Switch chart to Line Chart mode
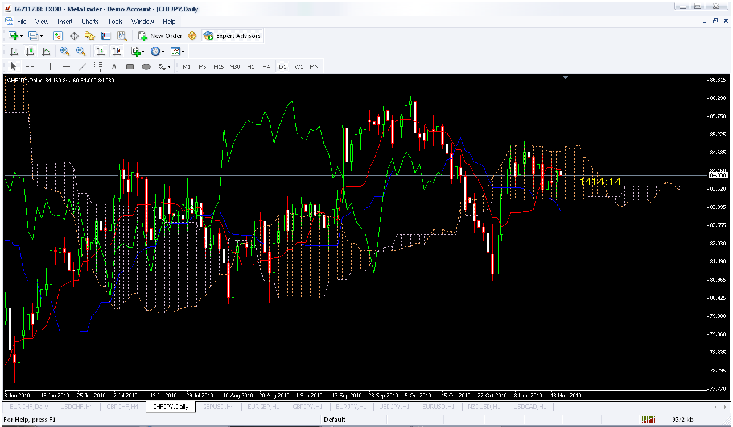 click(46, 51)
